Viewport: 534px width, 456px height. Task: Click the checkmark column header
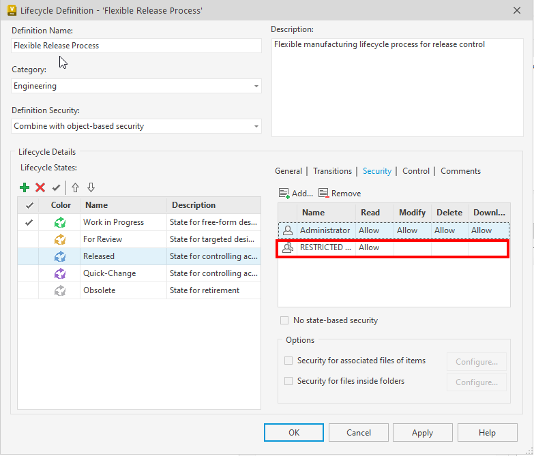point(29,205)
